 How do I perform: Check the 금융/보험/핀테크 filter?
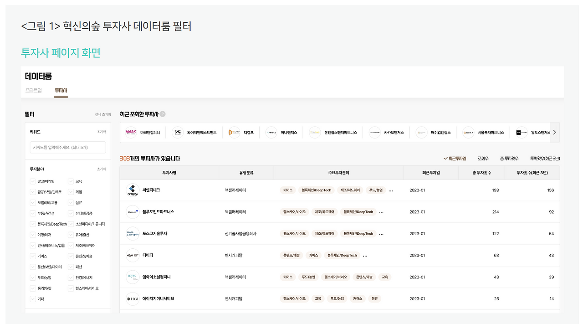(33, 192)
